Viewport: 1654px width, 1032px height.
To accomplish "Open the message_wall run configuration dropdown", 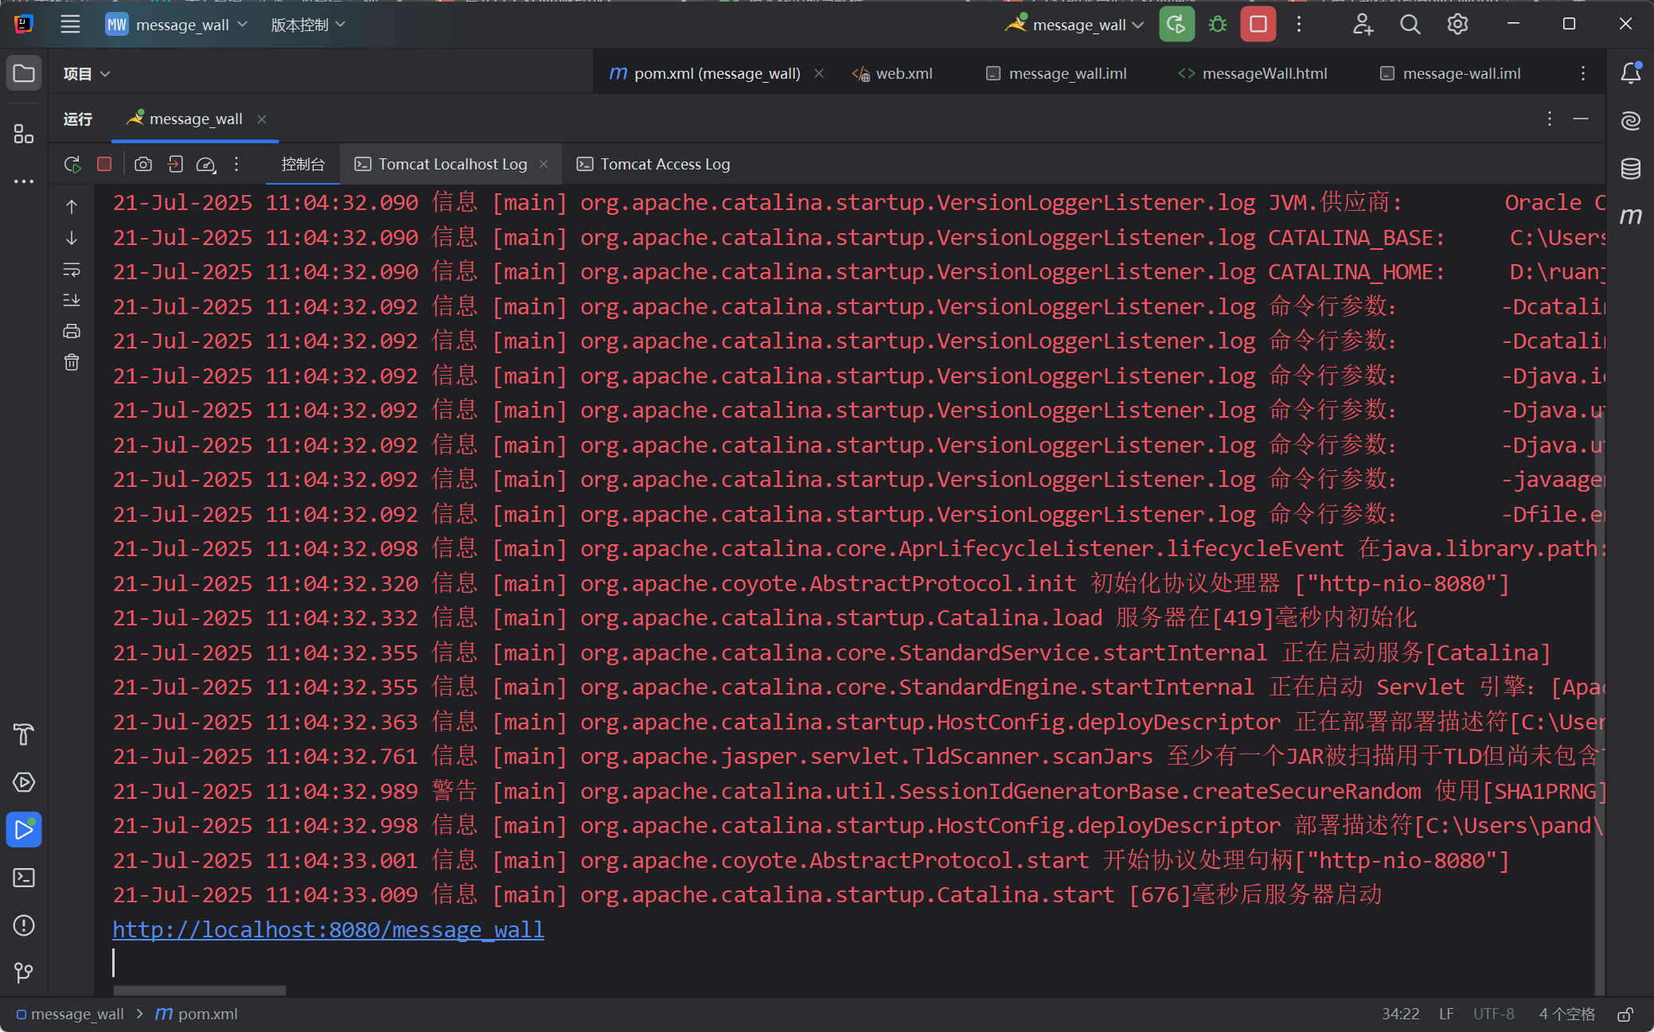I will (x=1073, y=25).
